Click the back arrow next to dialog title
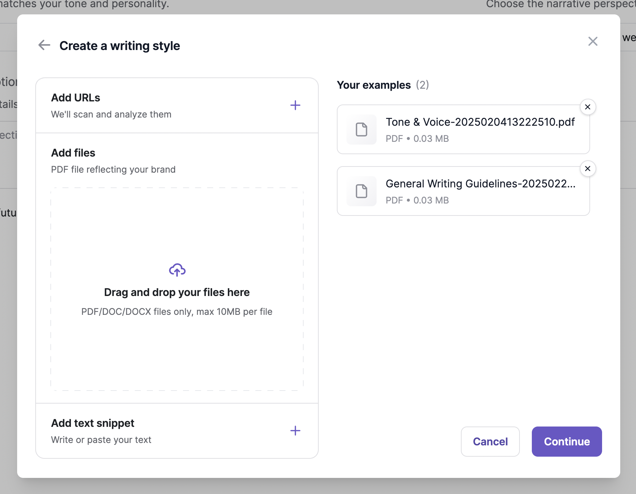Screen dimensions: 636x494 click(44, 45)
